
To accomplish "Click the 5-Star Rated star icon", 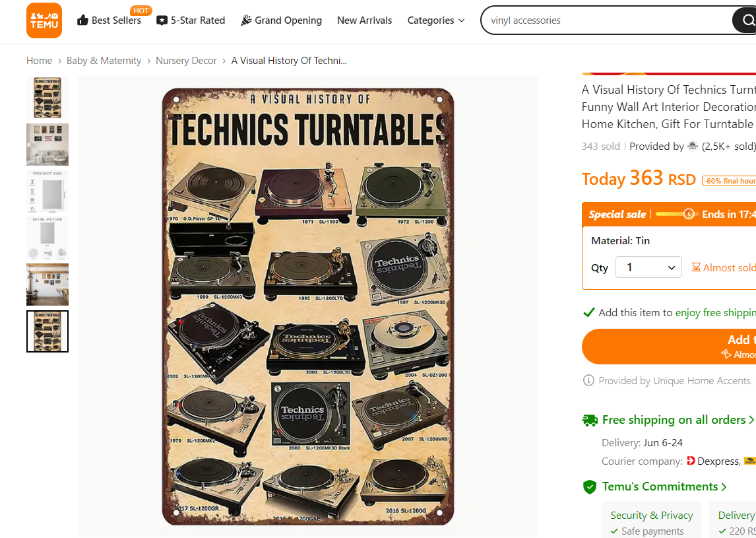I will tap(162, 20).
